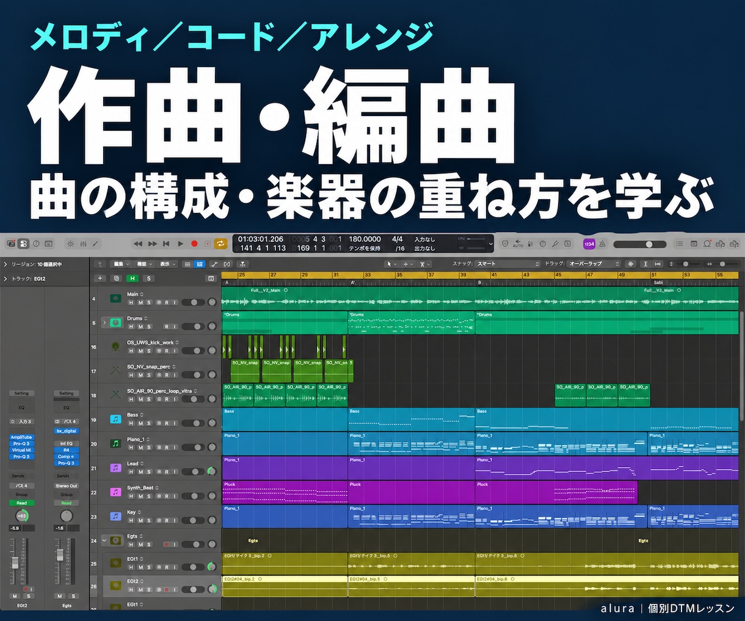
Task: Fast forward in the transport
Action: click(x=152, y=244)
